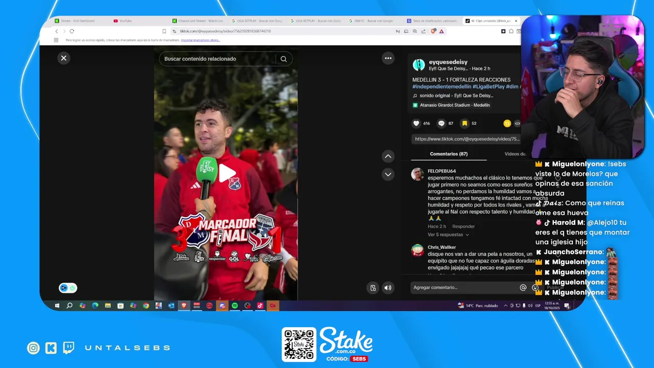Open sonido original music link
The height and width of the screenshot is (368, 654).
tap(456, 96)
